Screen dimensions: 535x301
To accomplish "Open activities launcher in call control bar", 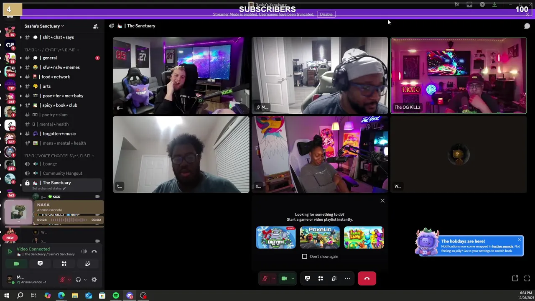I will (x=321, y=278).
